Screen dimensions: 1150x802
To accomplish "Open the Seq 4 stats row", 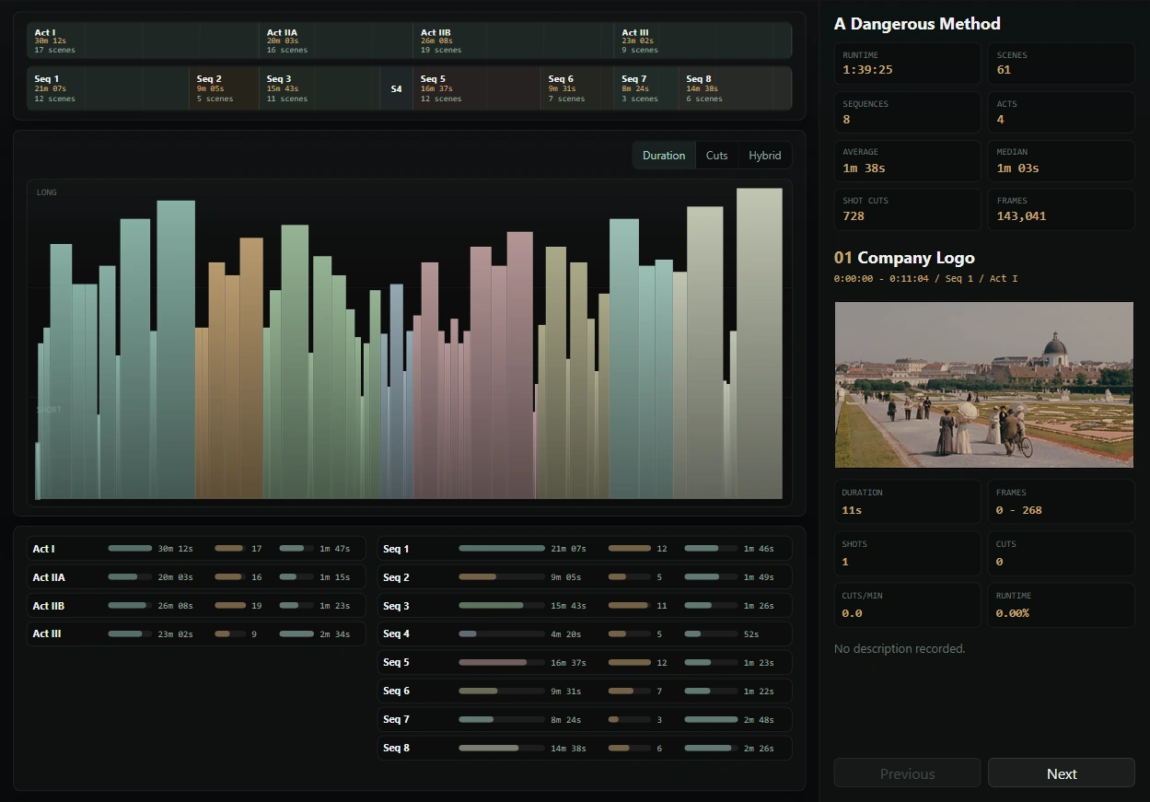I will [585, 633].
